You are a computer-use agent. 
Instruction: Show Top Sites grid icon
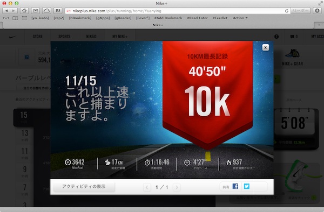click(x=24, y=18)
